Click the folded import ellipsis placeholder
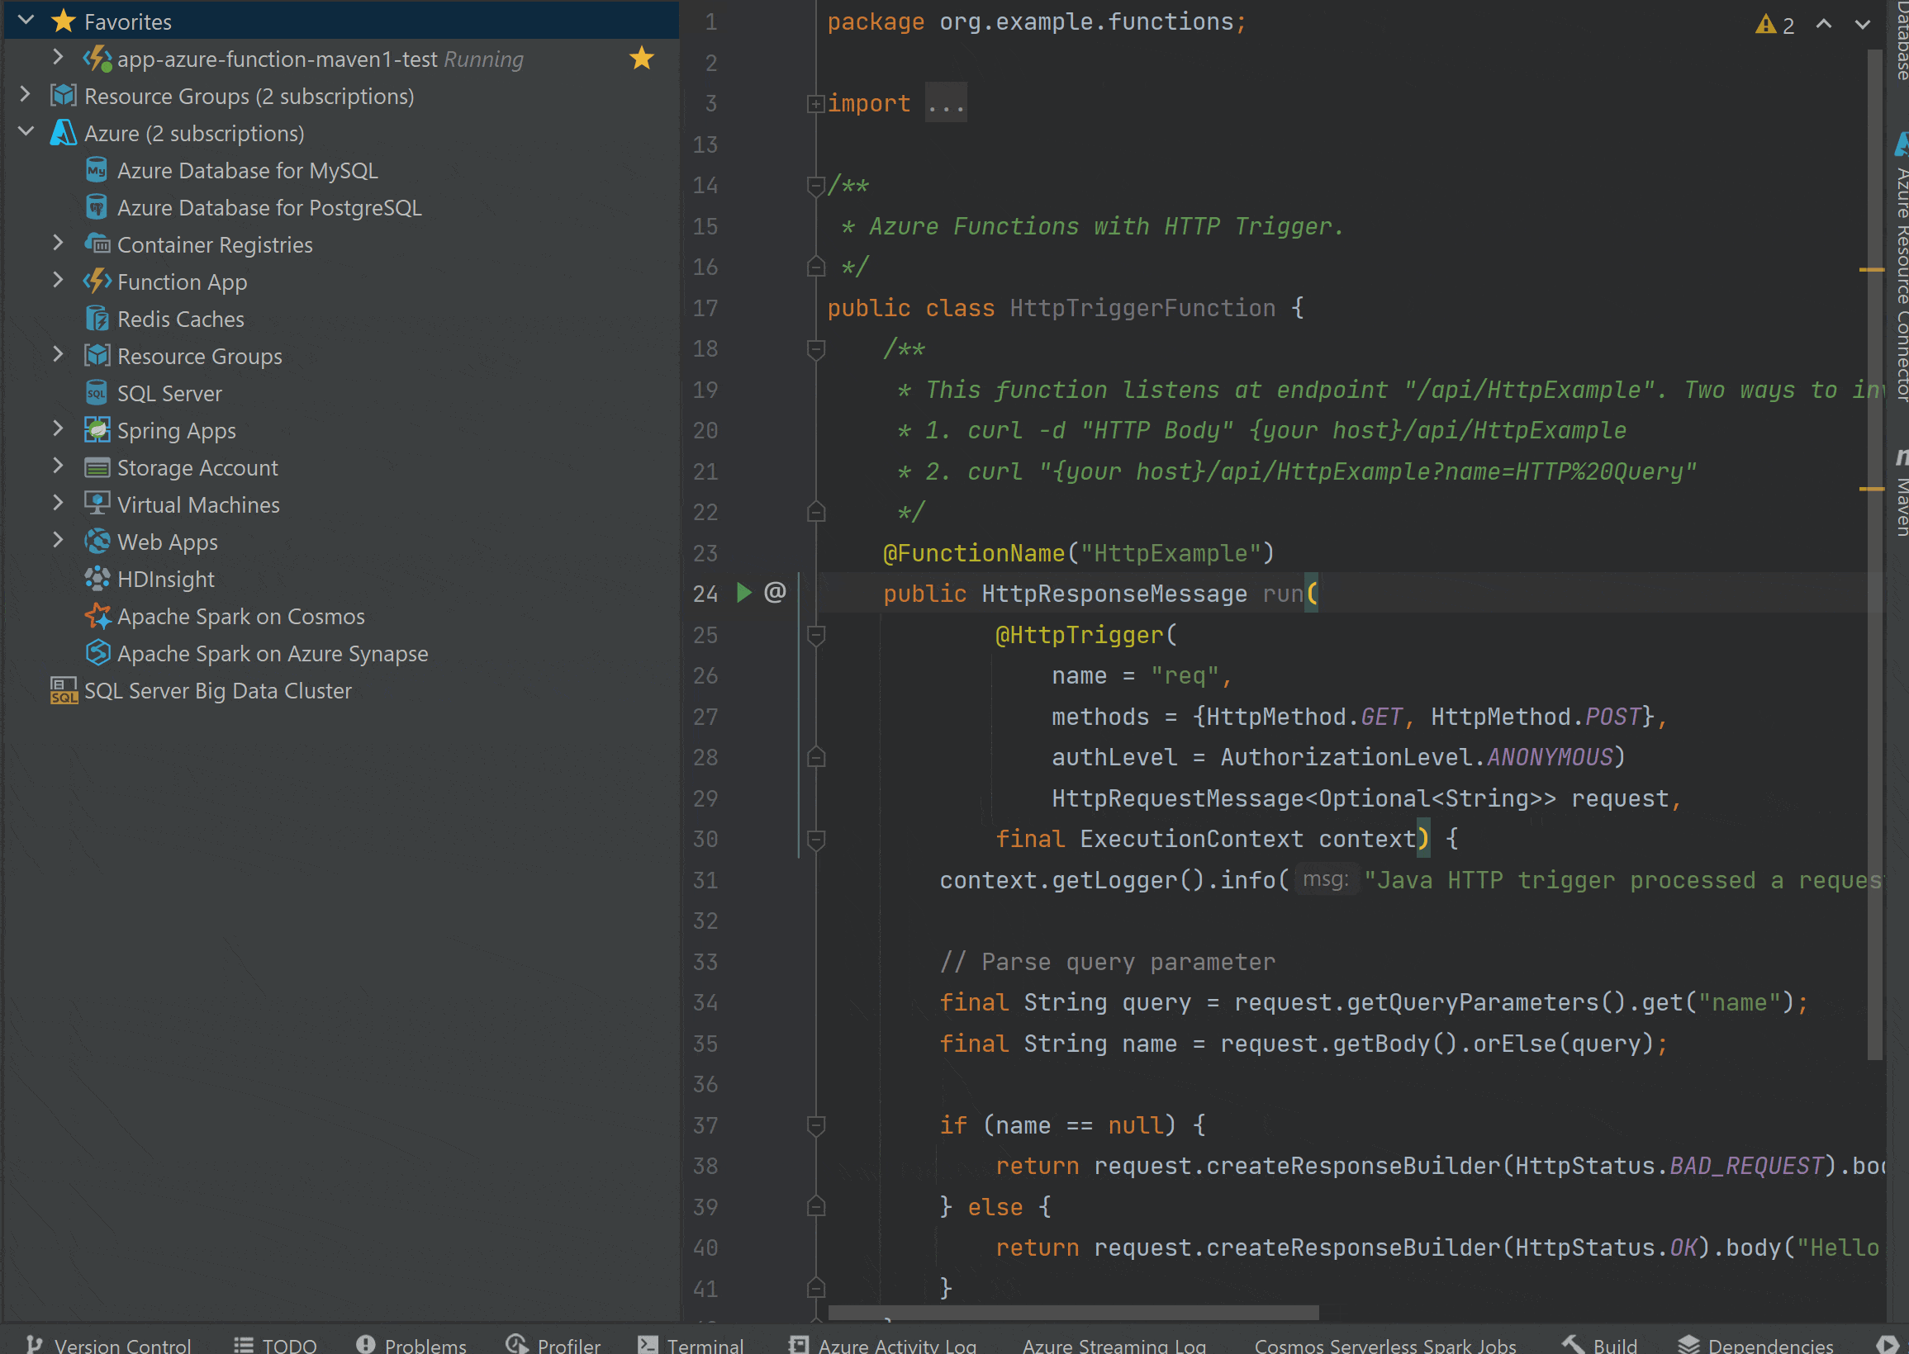Screen dimensions: 1909x1354 tap(946, 103)
